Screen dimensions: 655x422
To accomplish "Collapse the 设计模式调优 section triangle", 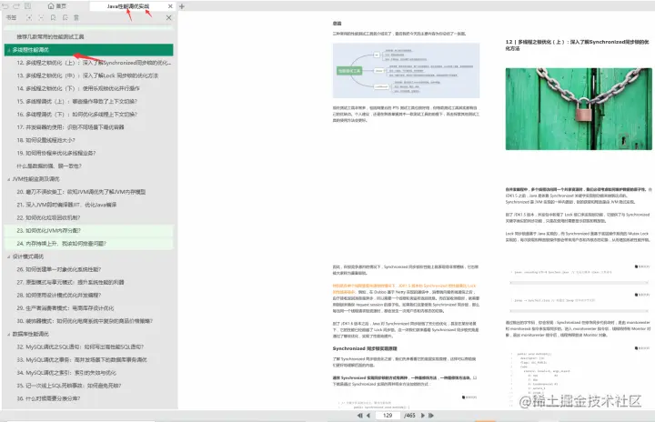I will (8, 256).
